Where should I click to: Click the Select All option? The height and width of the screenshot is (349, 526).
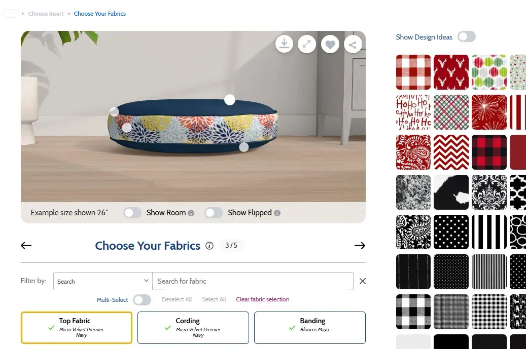point(214,299)
